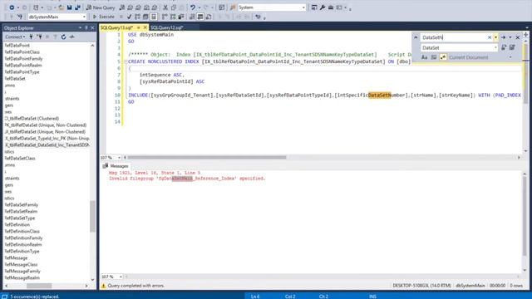
Task: Toggle Match Whole Word in the find panel
Action: click(x=434, y=57)
